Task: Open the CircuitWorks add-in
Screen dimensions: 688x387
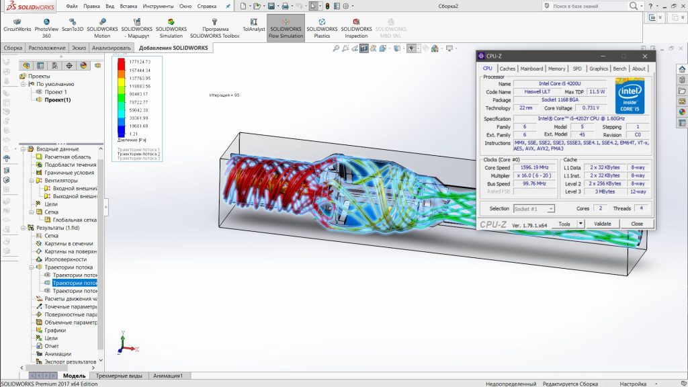Action: [17, 25]
